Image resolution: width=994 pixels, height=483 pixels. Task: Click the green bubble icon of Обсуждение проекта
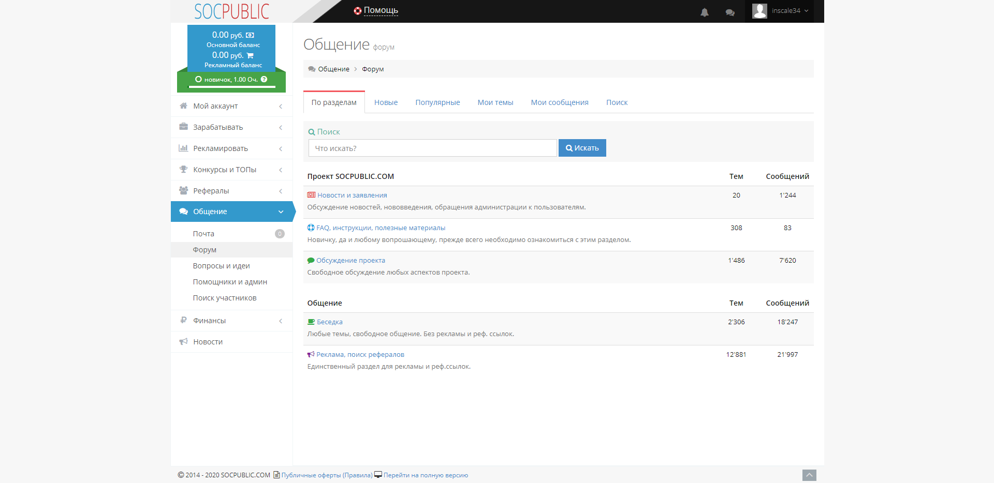(x=311, y=260)
